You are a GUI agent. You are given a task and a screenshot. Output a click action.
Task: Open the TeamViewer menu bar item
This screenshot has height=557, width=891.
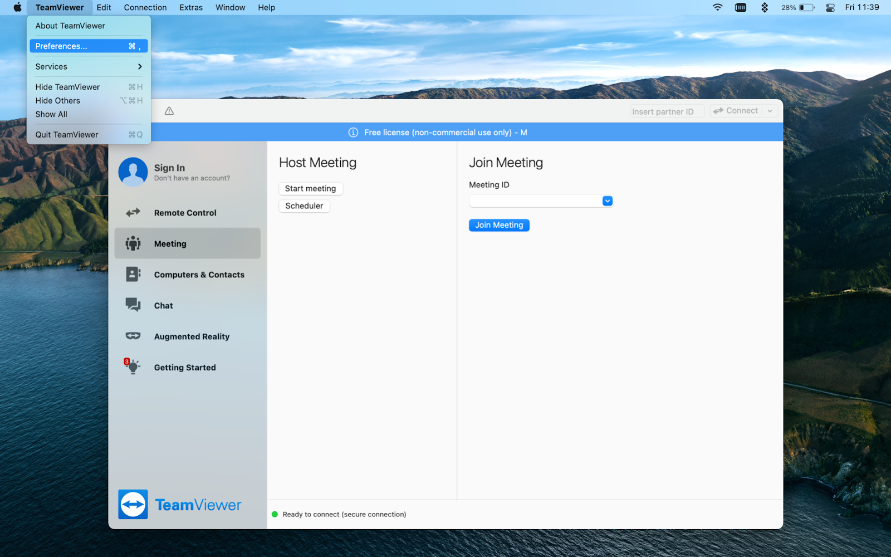(60, 7)
